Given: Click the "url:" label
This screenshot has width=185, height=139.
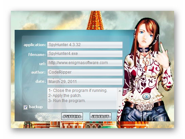Looking at the screenshot, I should pyautogui.click(x=43, y=64).
